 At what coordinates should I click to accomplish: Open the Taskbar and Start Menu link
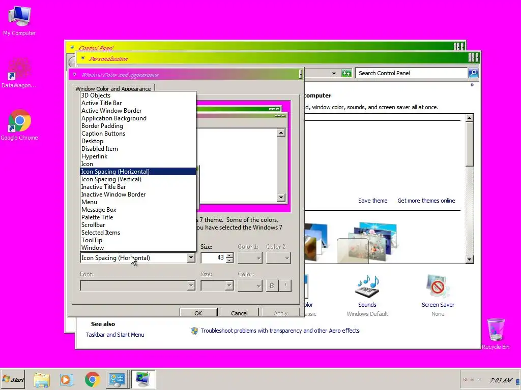(x=115, y=335)
